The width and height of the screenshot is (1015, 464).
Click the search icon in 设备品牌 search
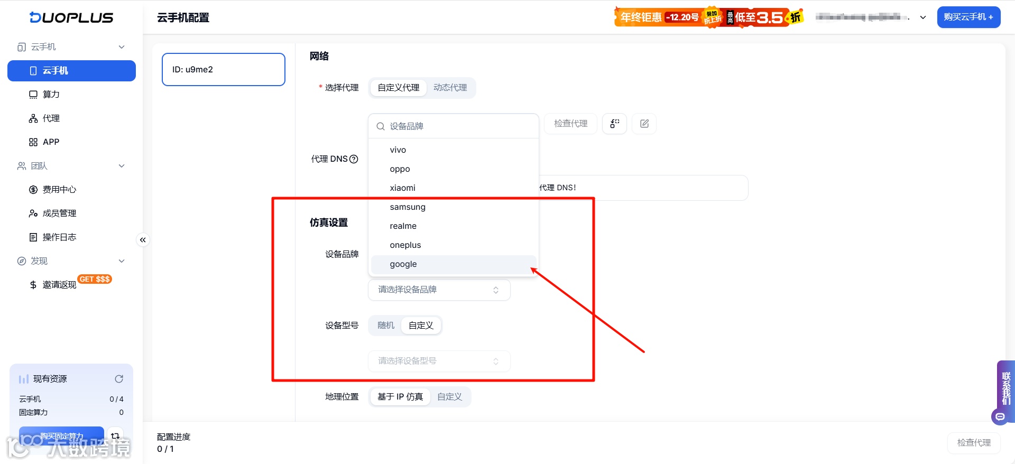(381, 126)
